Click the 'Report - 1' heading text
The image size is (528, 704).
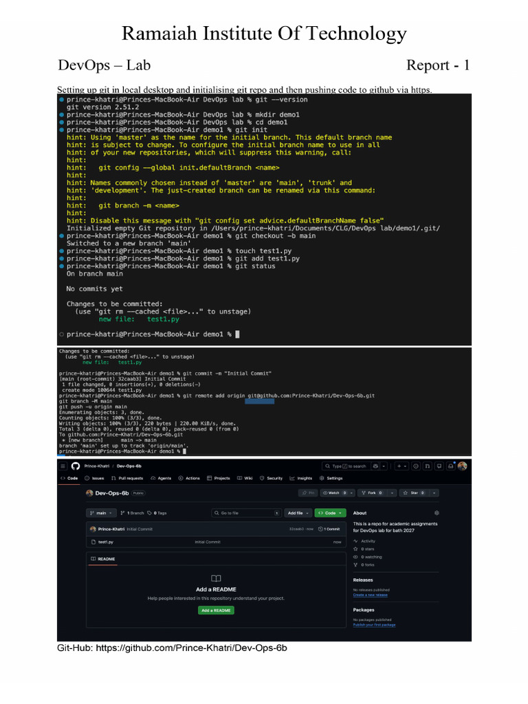coord(438,65)
